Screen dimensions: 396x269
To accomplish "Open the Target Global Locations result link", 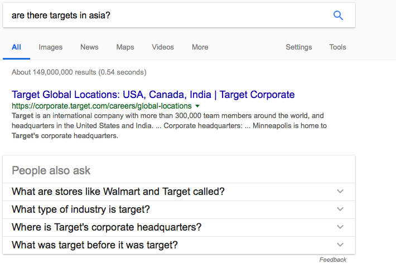I will point(153,95).
